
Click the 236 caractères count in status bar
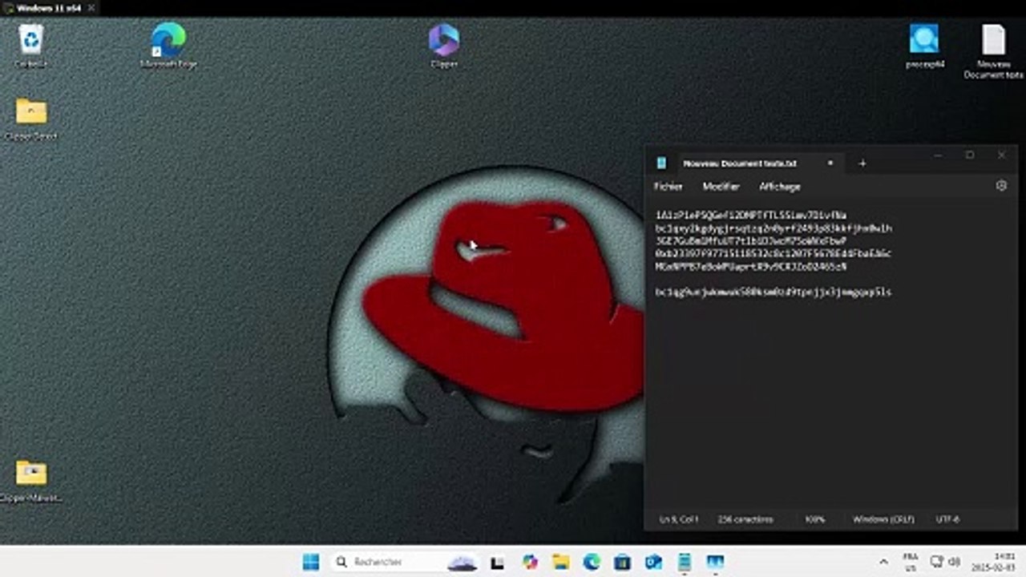tap(745, 519)
